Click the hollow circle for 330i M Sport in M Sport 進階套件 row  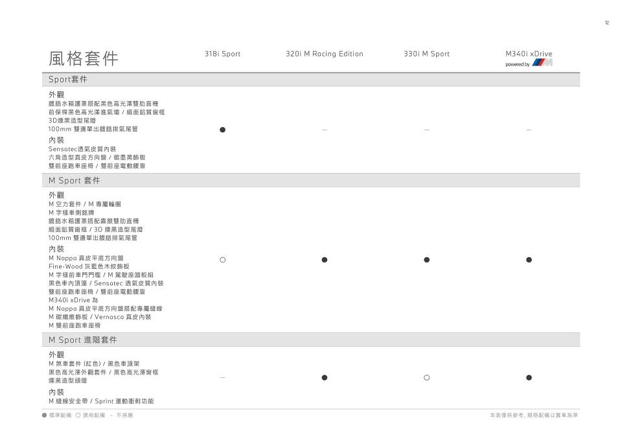click(x=426, y=378)
